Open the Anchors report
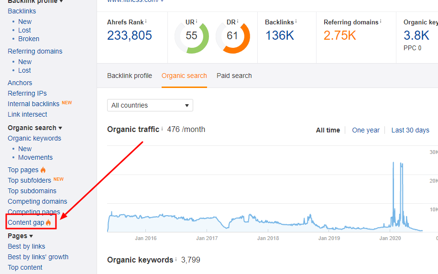 [x=20, y=83]
